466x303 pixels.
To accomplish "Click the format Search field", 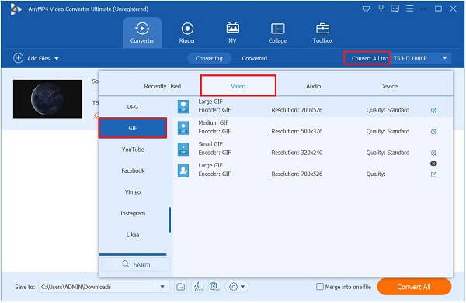I will pos(134,264).
